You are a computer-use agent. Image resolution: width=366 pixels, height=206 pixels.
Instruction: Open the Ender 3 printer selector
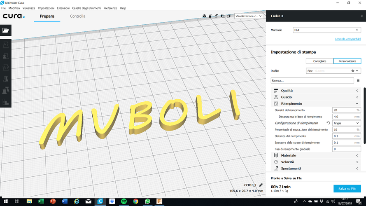coord(316,16)
